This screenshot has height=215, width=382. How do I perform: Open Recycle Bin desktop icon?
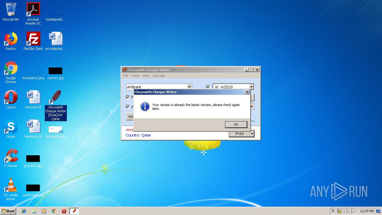pos(11,12)
